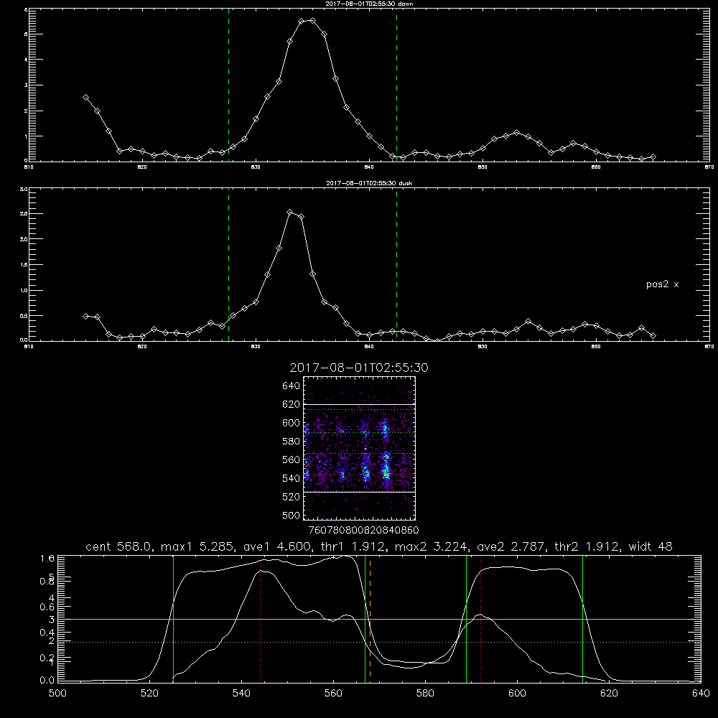Image resolution: width=718 pixels, height=718 pixels.
Task: Click the highest data point of dawn curve
Action: tap(312, 21)
